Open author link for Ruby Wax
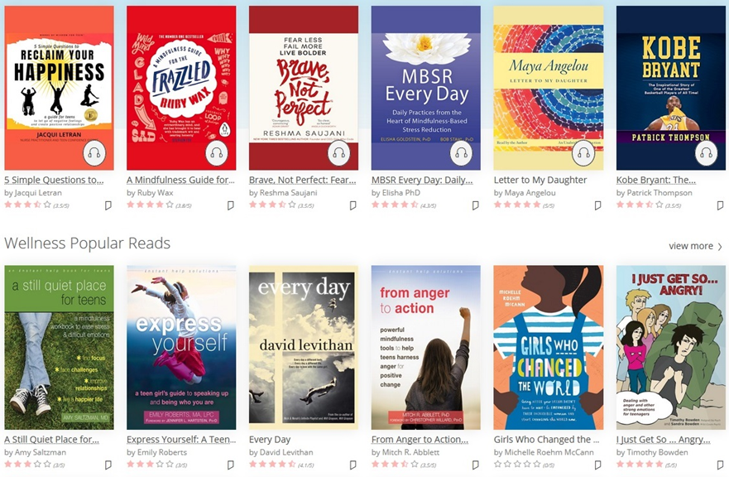 click(150, 193)
